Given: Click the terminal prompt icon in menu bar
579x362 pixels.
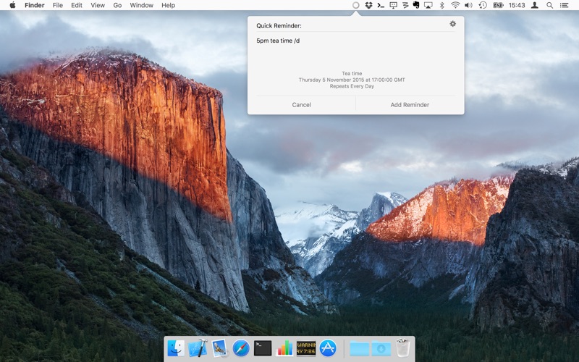Looking at the screenshot, I should 381,5.
